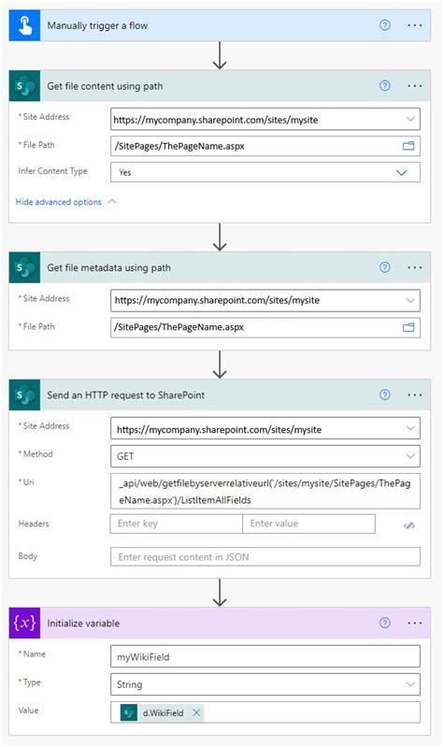Open the Method dropdown showing GET
The width and height of the screenshot is (443, 747).
[265, 456]
